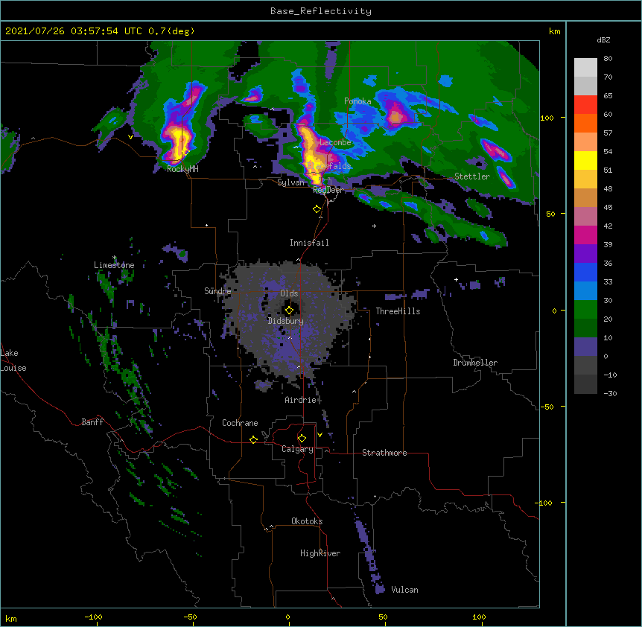Click the Base_Reflectivity title
The image size is (642, 627).
tap(321, 11)
